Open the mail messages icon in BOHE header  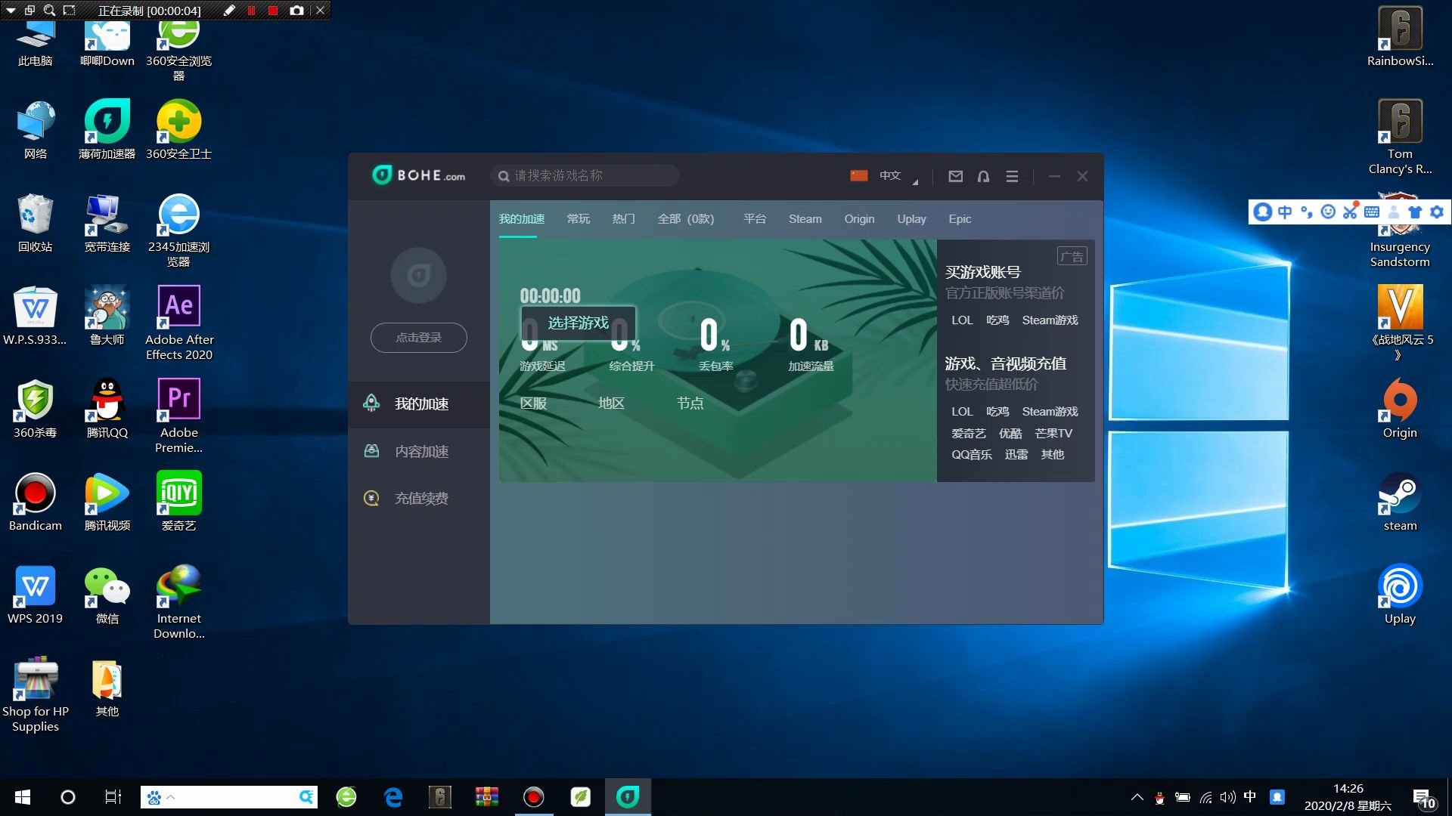coord(956,176)
